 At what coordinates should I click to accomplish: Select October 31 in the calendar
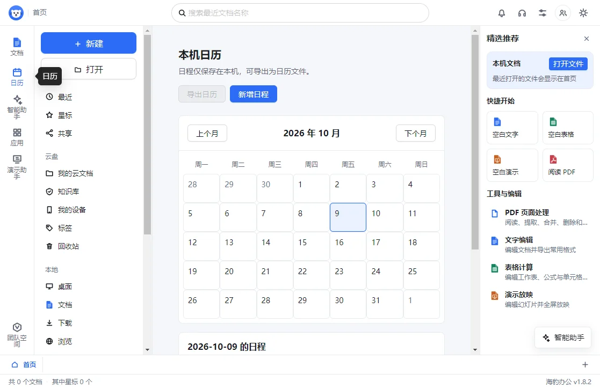[385, 304]
